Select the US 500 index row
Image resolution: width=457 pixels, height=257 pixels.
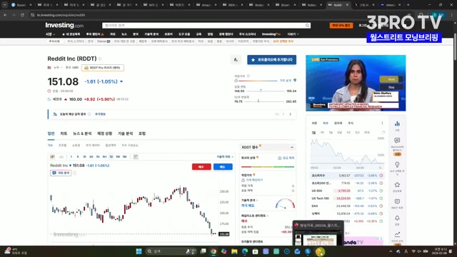tap(347, 191)
